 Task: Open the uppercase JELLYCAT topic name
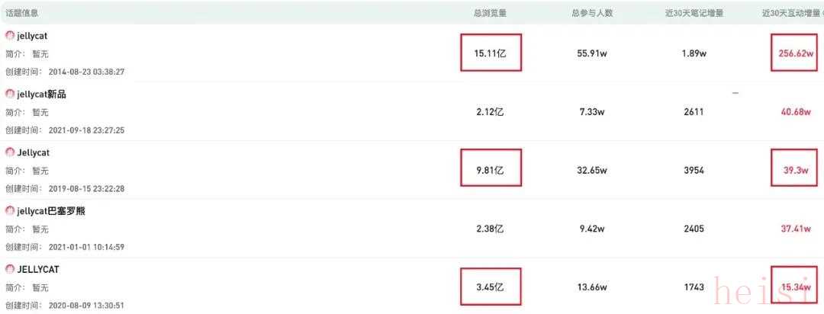(38, 269)
